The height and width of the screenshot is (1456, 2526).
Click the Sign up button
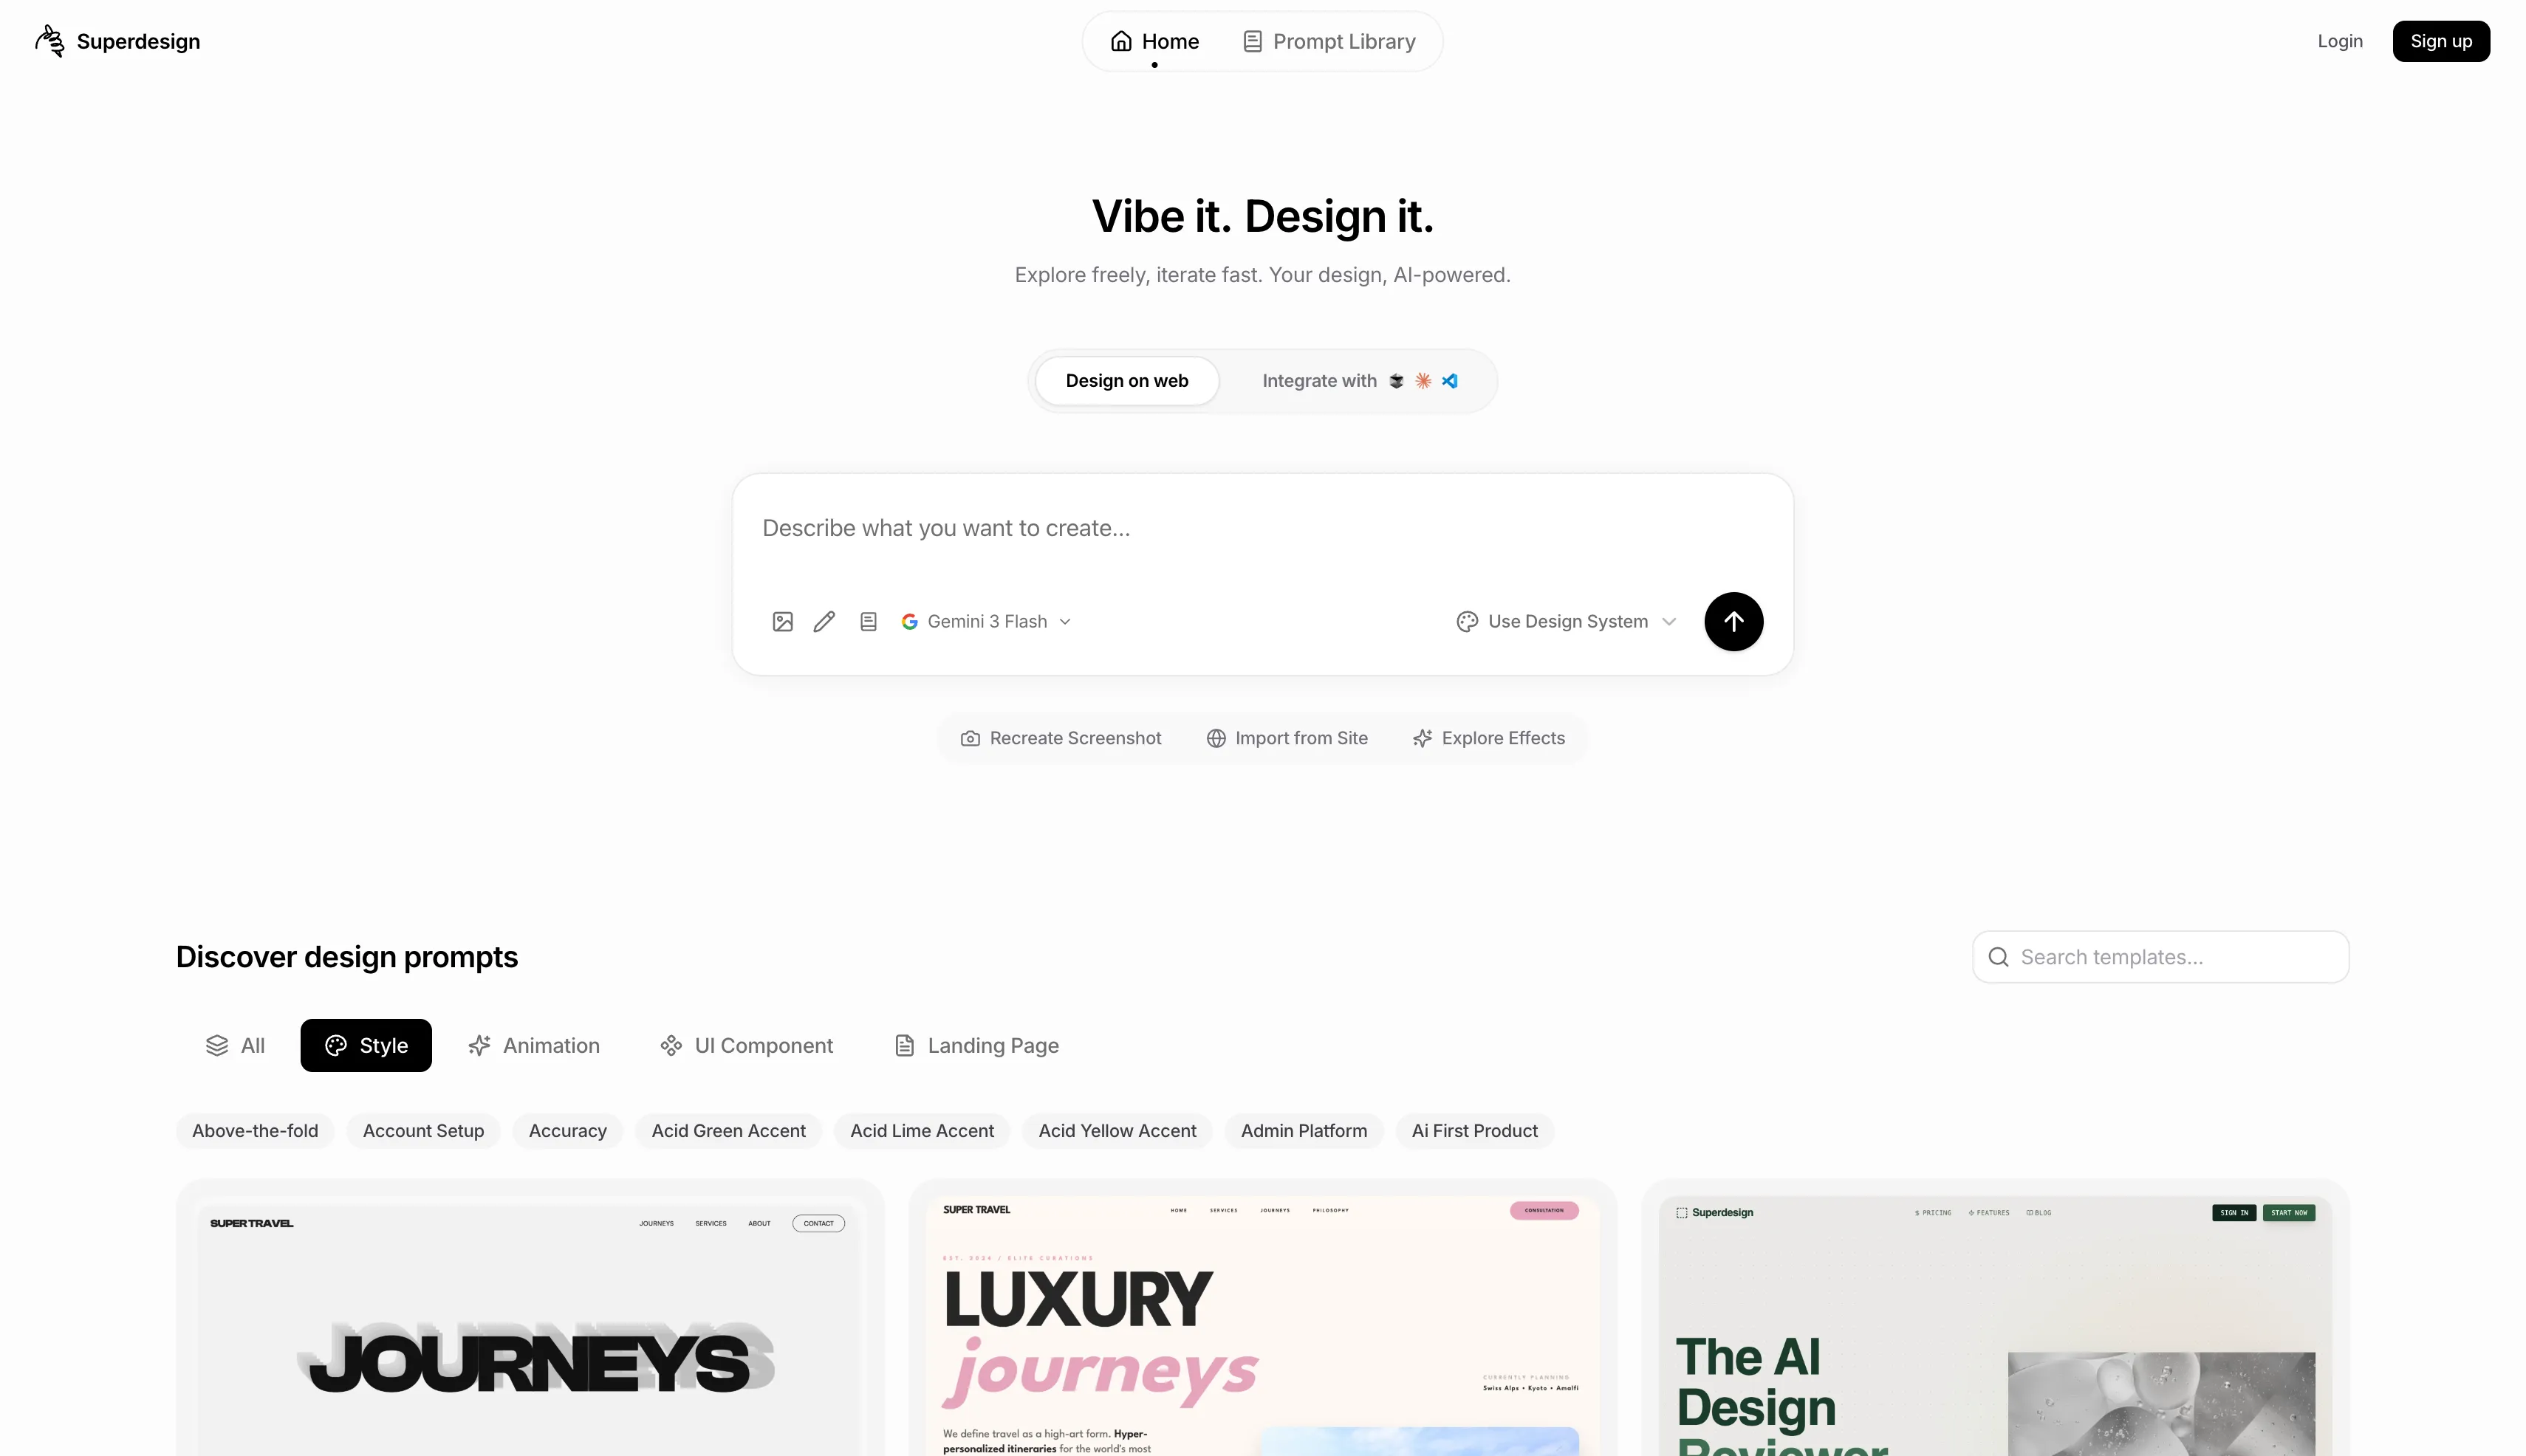pos(2440,41)
